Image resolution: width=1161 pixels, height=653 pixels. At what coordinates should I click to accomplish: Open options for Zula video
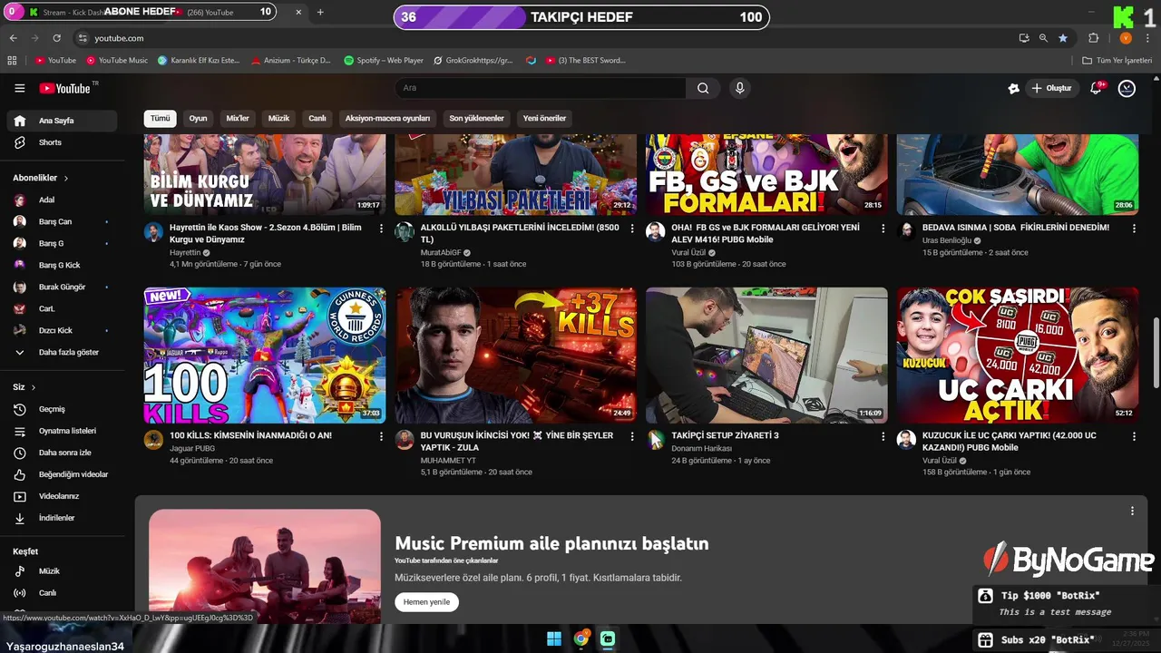click(x=632, y=436)
